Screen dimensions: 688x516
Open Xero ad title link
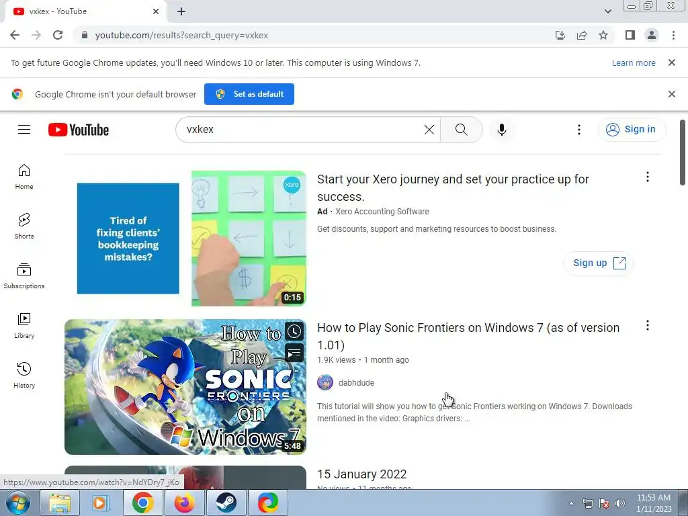pos(453,188)
